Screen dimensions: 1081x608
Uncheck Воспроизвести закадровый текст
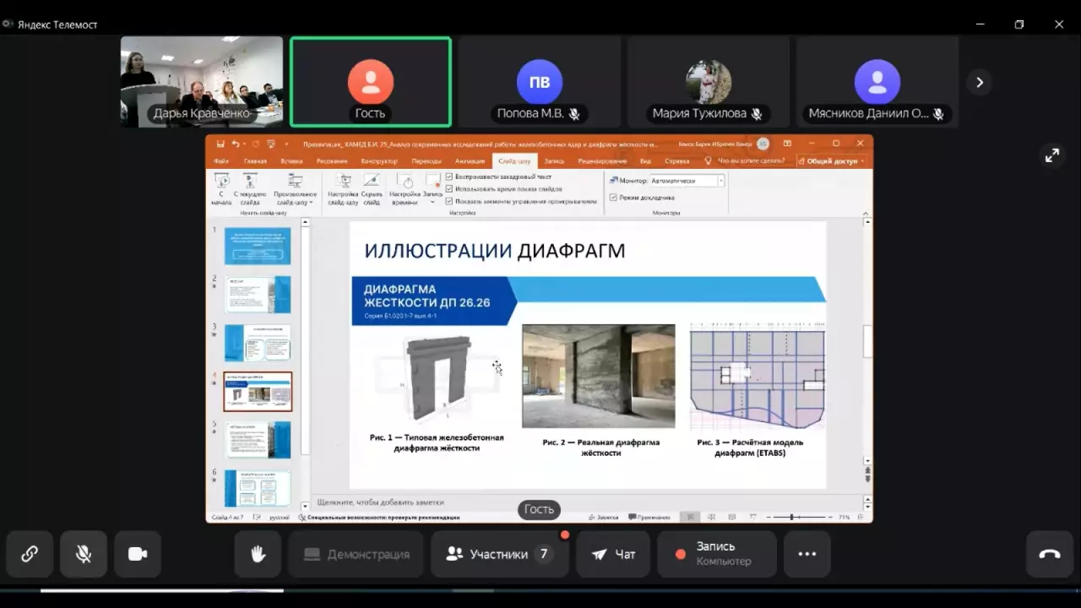pyautogui.click(x=449, y=176)
